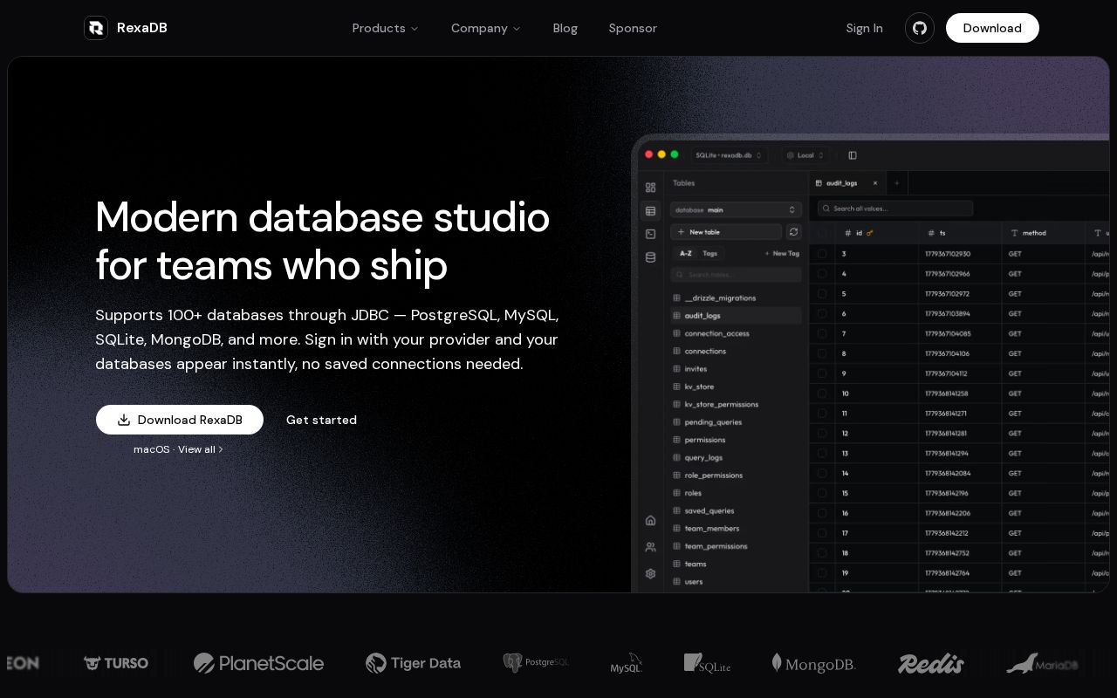Screen dimensions: 1117x698
Task: Select the cell 1779367102930
Action: [x=948, y=254]
